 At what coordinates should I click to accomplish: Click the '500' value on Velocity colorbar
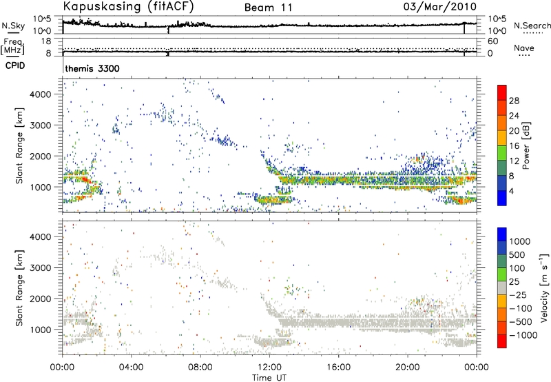(x=517, y=255)
